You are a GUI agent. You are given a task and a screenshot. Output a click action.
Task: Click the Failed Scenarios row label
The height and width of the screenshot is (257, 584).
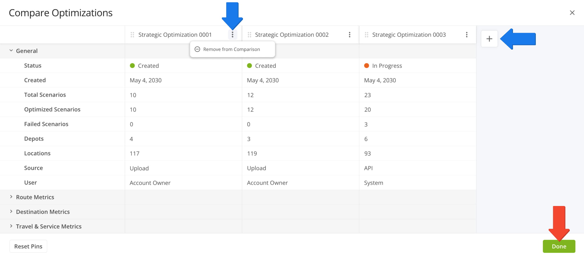(x=46, y=124)
